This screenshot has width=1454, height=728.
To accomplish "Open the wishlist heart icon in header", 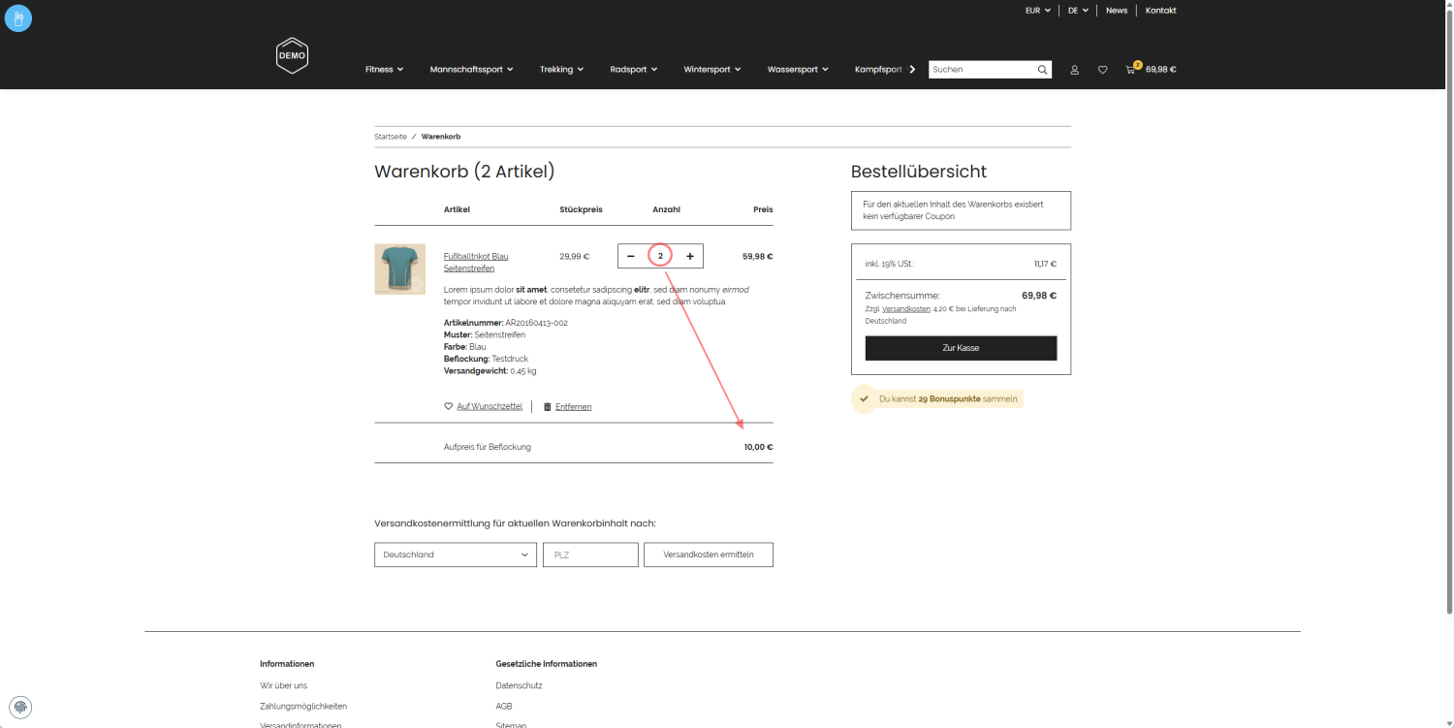I will click(1102, 69).
